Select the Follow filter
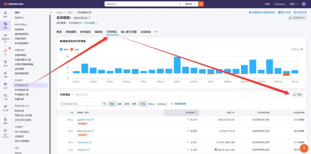The height and width of the screenshot is (154, 311). point(151,104)
